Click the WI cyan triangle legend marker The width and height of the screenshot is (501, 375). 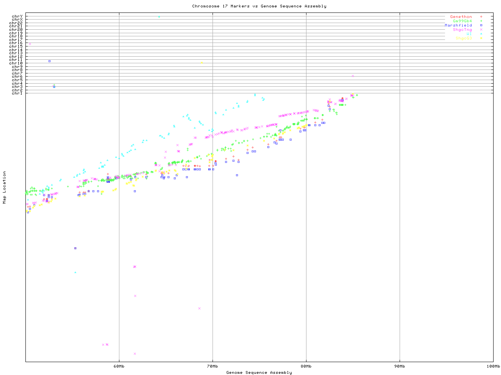click(x=481, y=34)
